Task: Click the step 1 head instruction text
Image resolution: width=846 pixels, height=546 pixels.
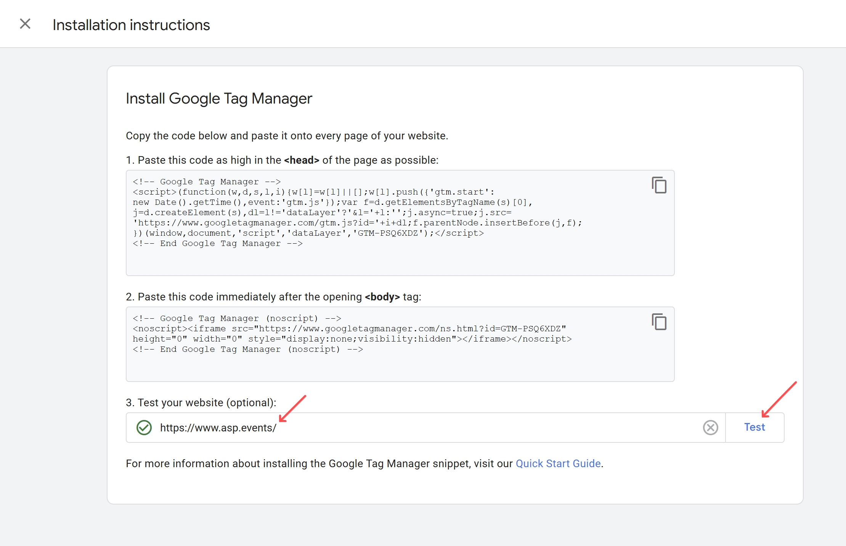Action: pos(282,160)
